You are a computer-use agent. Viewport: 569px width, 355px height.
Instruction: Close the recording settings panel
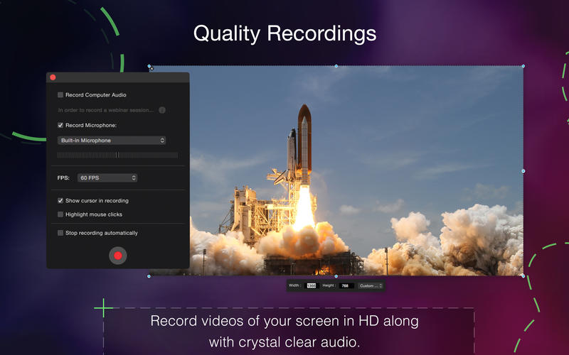(53, 77)
